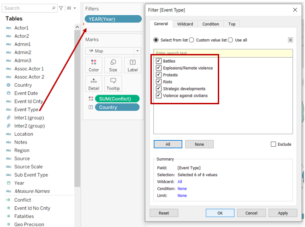
Task: Open the list options menu icon in filter dialog
Action: [x=290, y=40]
